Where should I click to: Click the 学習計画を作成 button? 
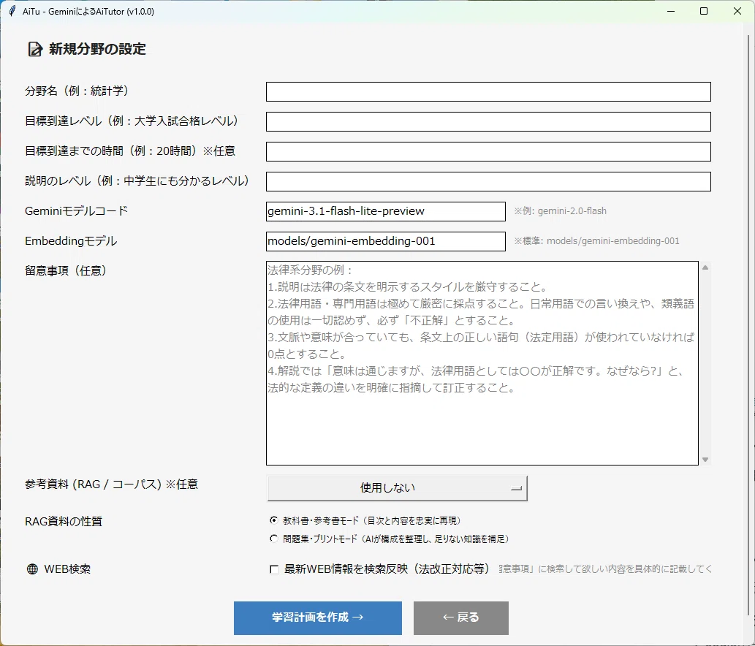[318, 617]
